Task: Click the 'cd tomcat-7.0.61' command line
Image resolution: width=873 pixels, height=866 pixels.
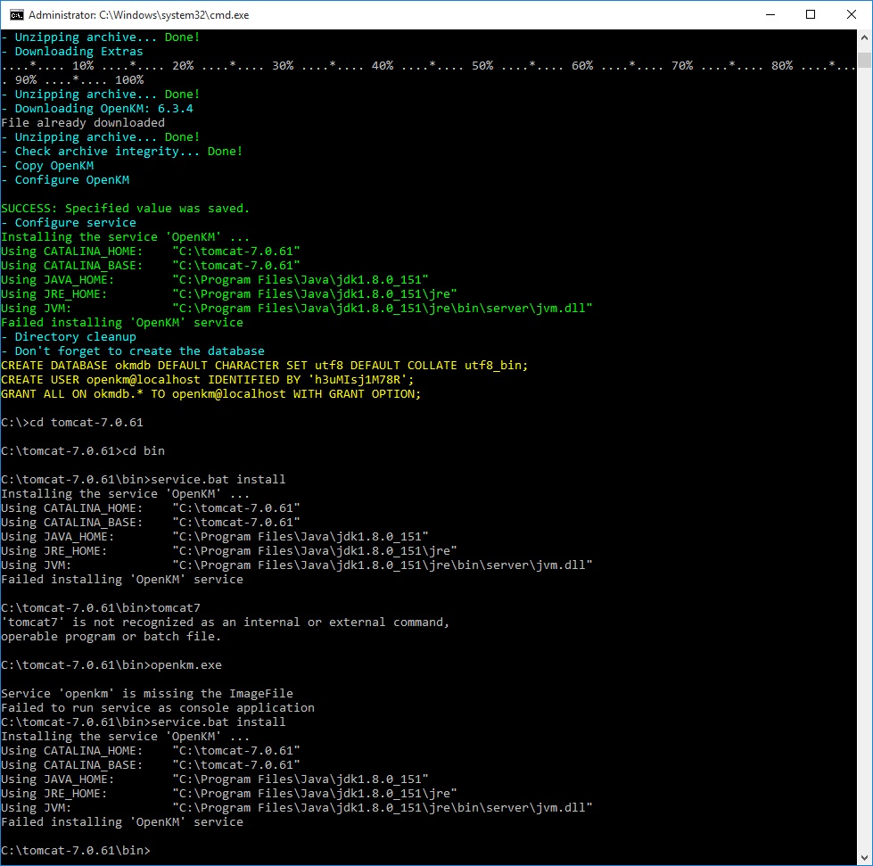Action: [x=72, y=423]
